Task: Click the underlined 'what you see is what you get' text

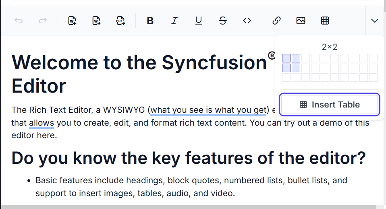Action: click(x=209, y=110)
